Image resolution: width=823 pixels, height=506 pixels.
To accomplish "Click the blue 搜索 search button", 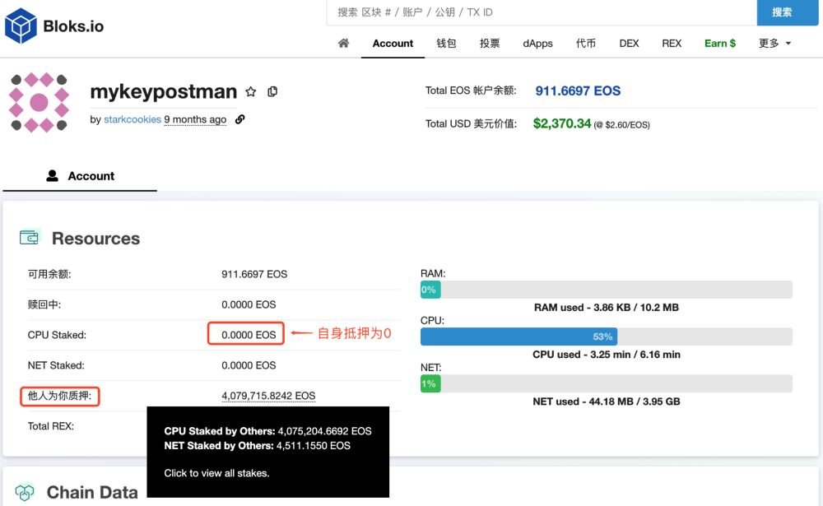I will [x=788, y=12].
